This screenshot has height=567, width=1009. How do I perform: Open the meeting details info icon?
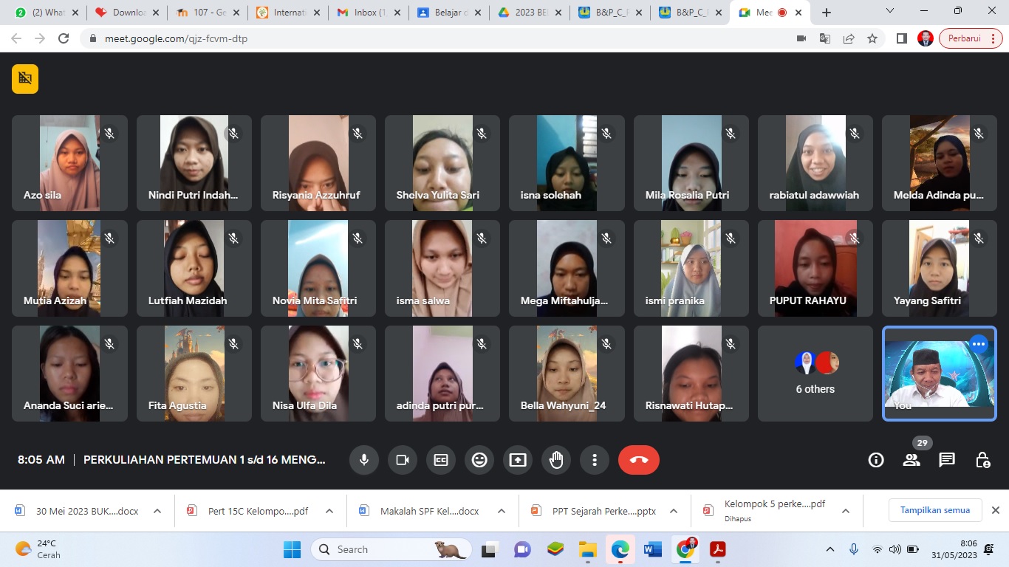coord(876,460)
